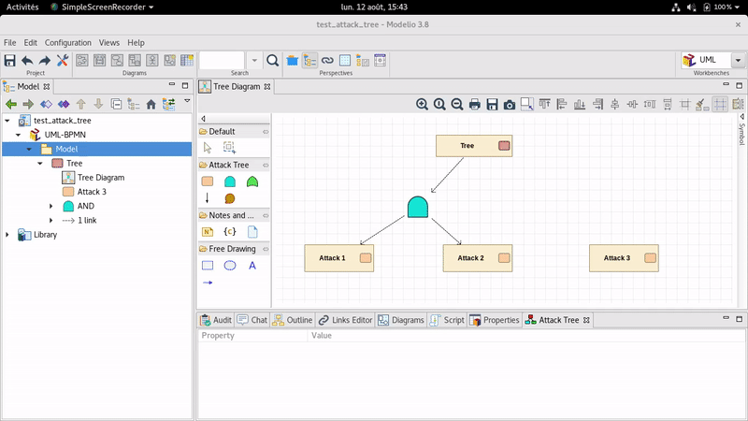The image size is (748, 421).
Task: Open the Configuration menu
Action: (68, 42)
